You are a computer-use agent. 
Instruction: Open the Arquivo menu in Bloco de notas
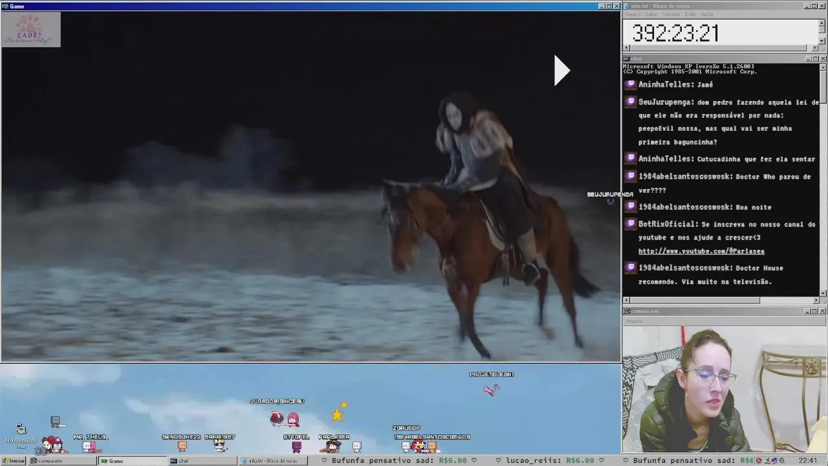coord(632,14)
